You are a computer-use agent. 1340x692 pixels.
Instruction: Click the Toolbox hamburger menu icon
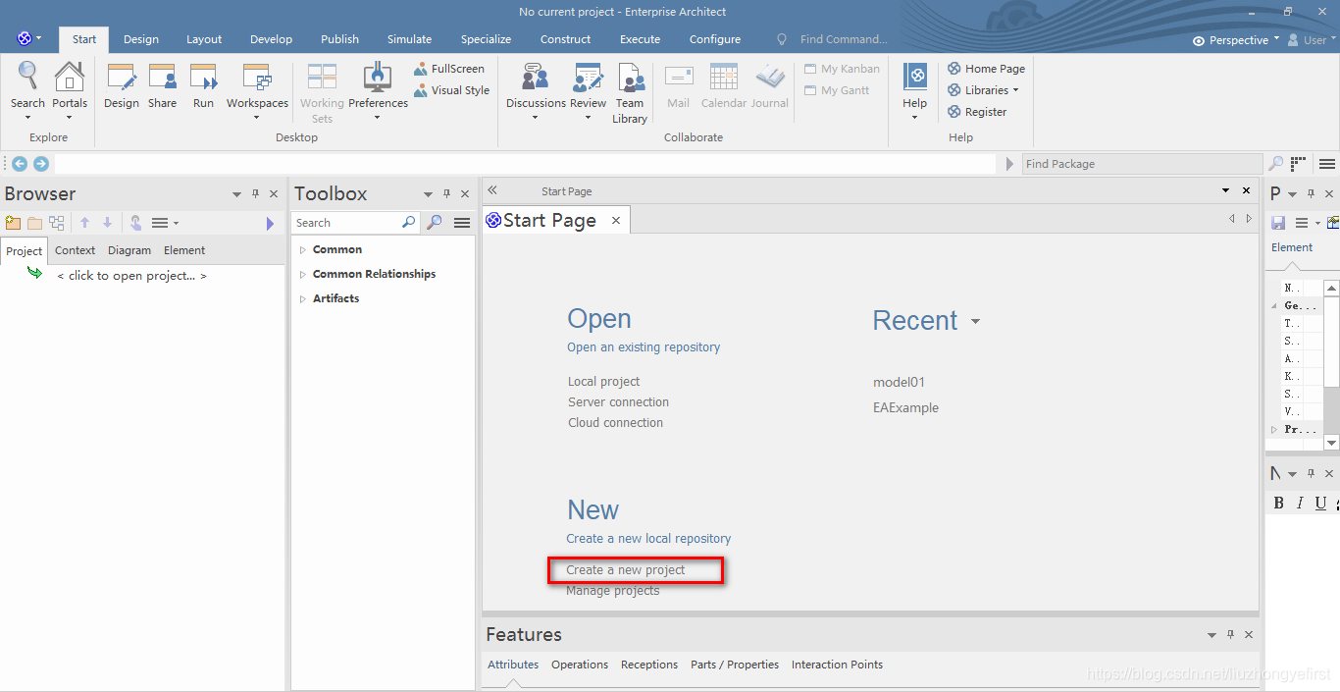(x=462, y=223)
